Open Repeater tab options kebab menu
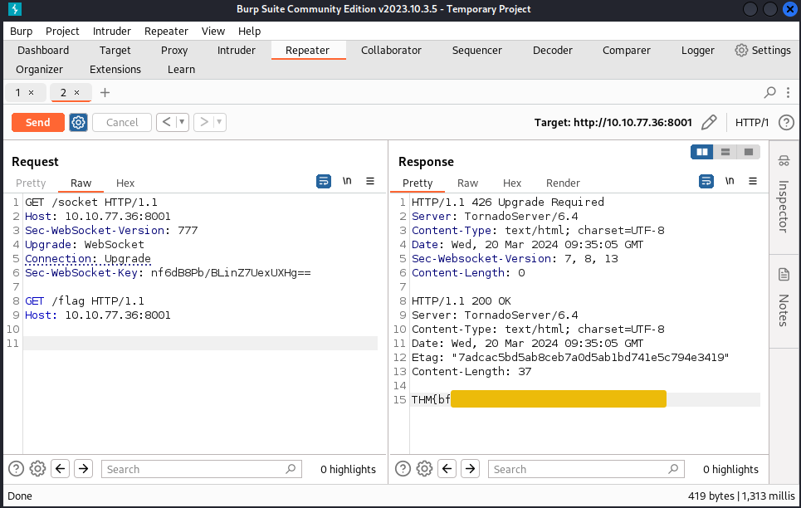The width and height of the screenshot is (801, 508). (x=789, y=92)
